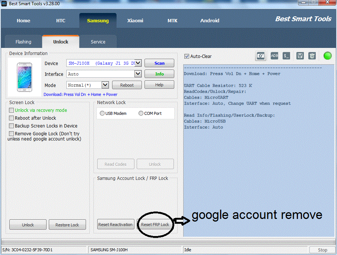Viewport: 337px width, 255px height.
Task: Open the Xiaomi tab
Action: click(x=135, y=20)
